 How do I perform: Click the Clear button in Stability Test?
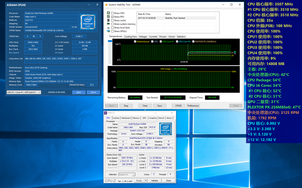(x=145, y=106)
